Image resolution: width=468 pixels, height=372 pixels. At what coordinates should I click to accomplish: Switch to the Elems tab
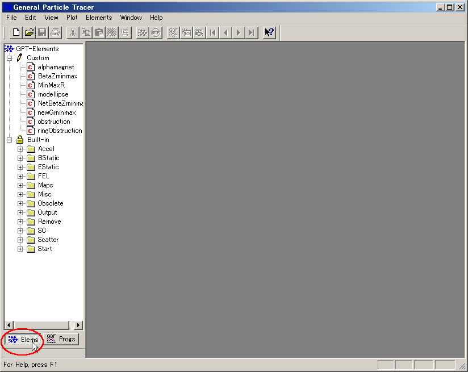coord(23,340)
